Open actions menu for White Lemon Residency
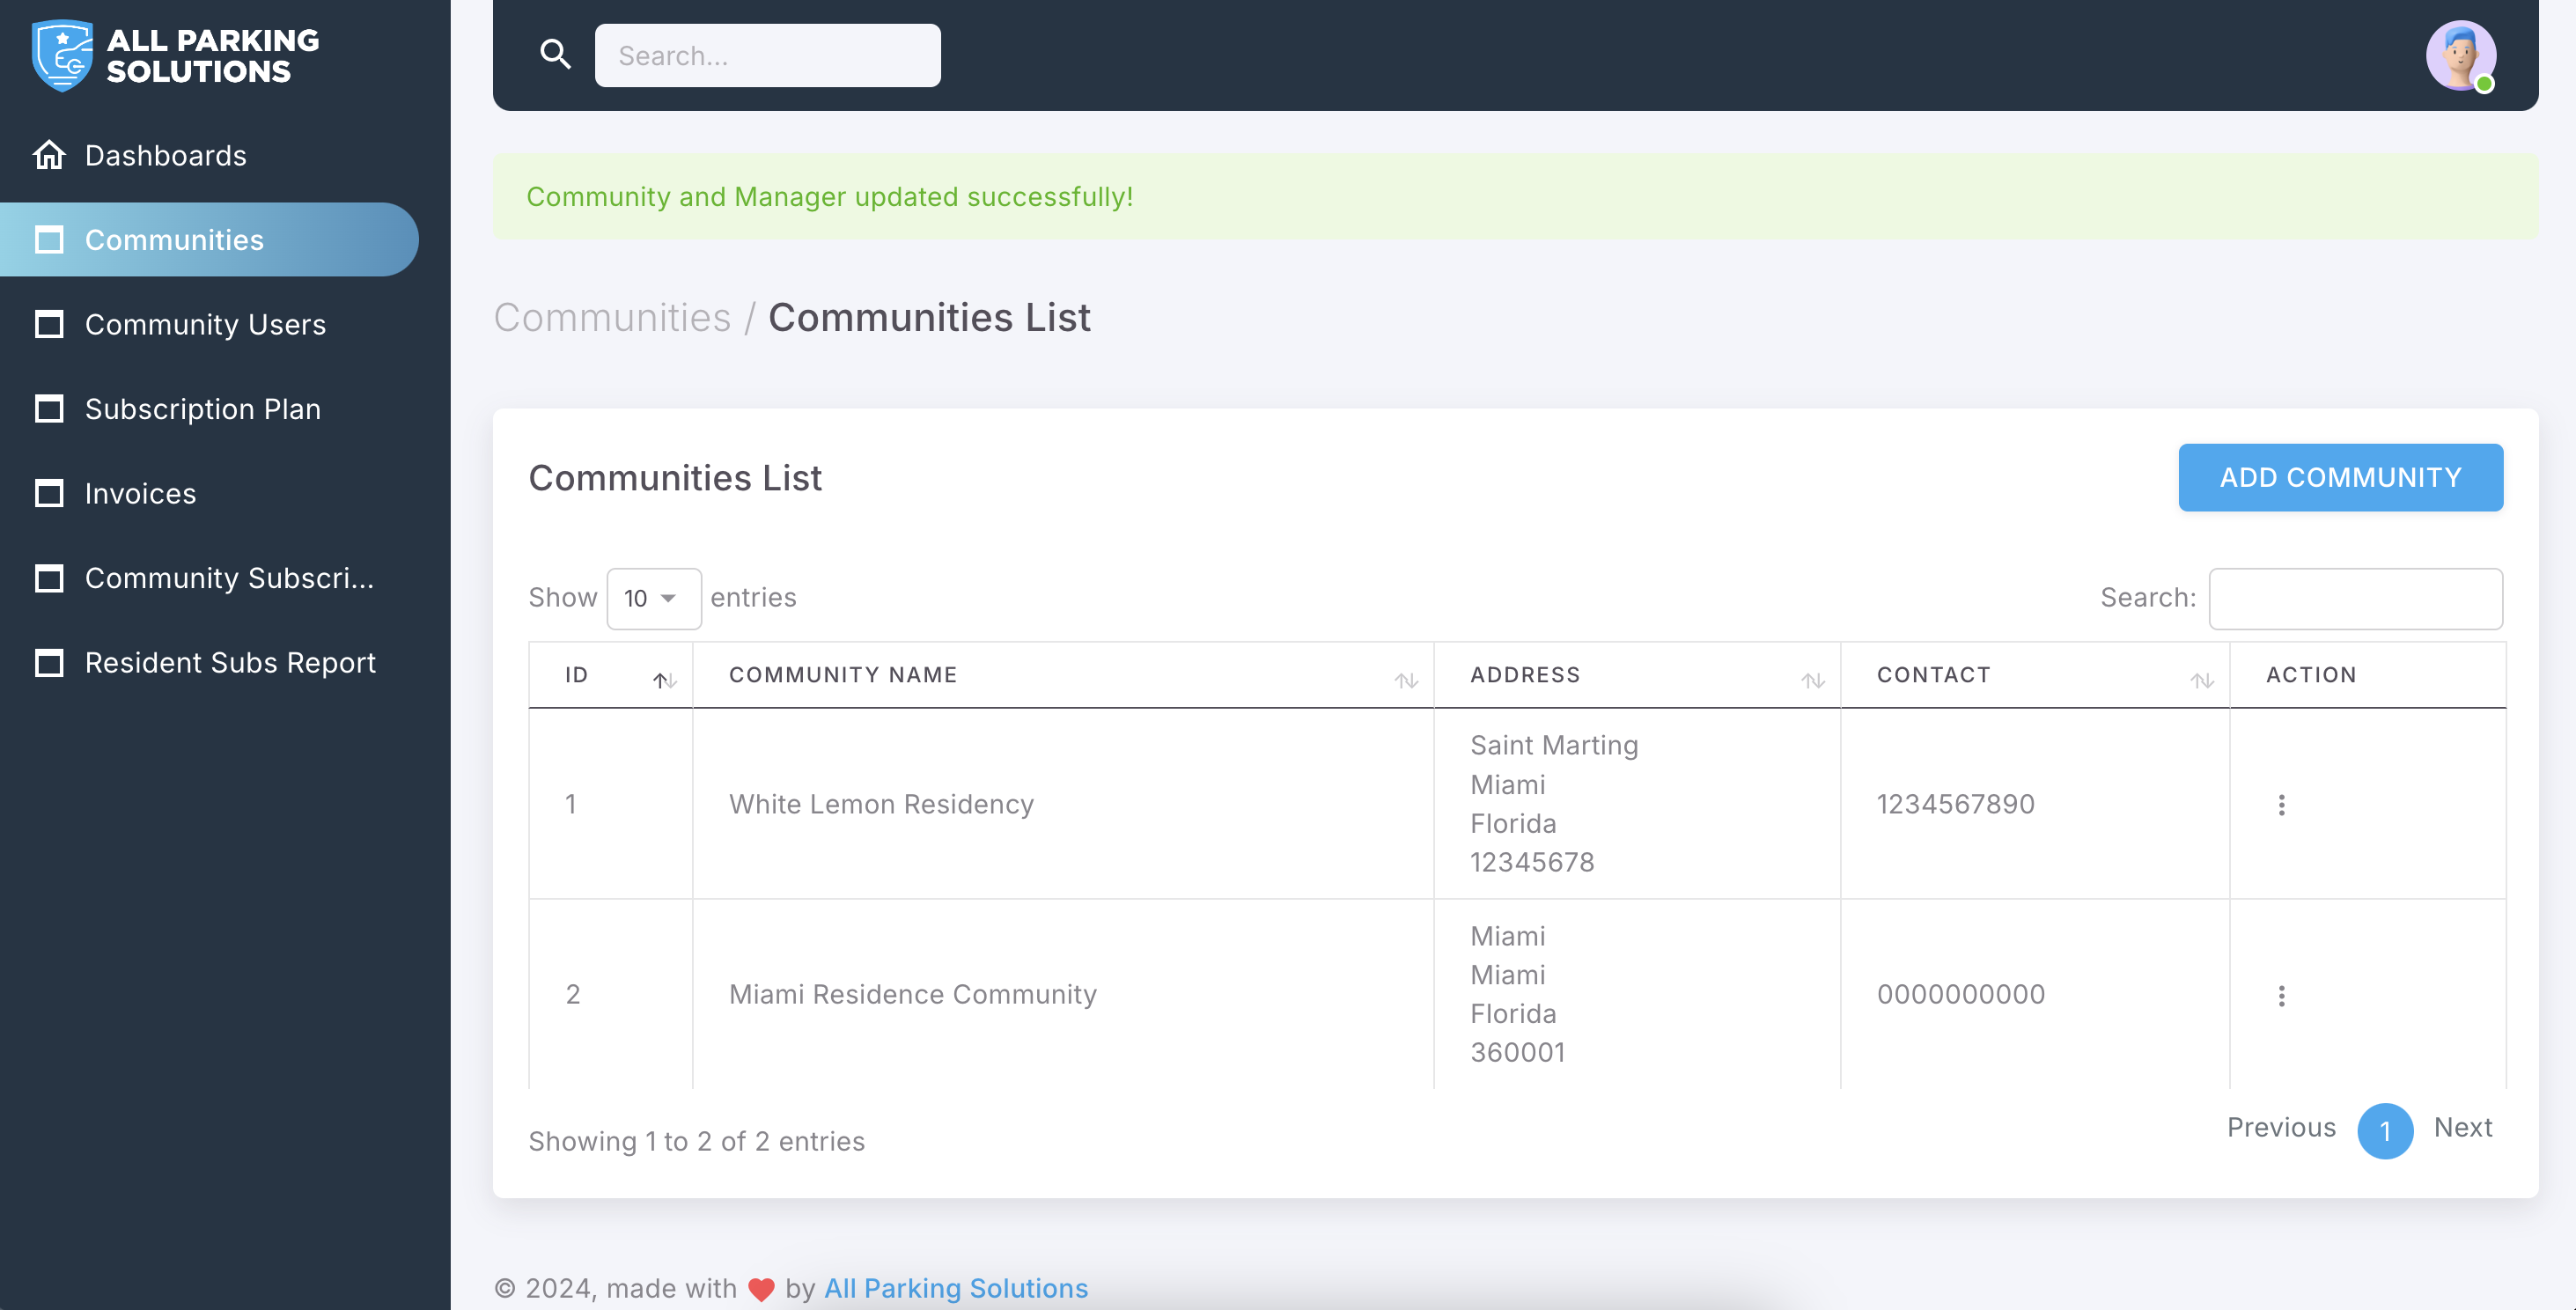 point(2281,805)
